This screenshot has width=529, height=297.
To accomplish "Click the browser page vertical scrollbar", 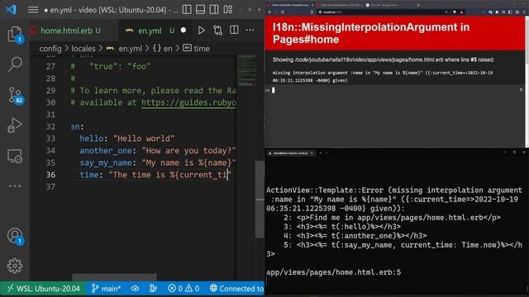I will [527, 81].
